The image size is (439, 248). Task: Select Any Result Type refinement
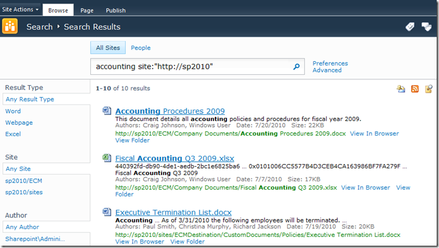(x=30, y=99)
